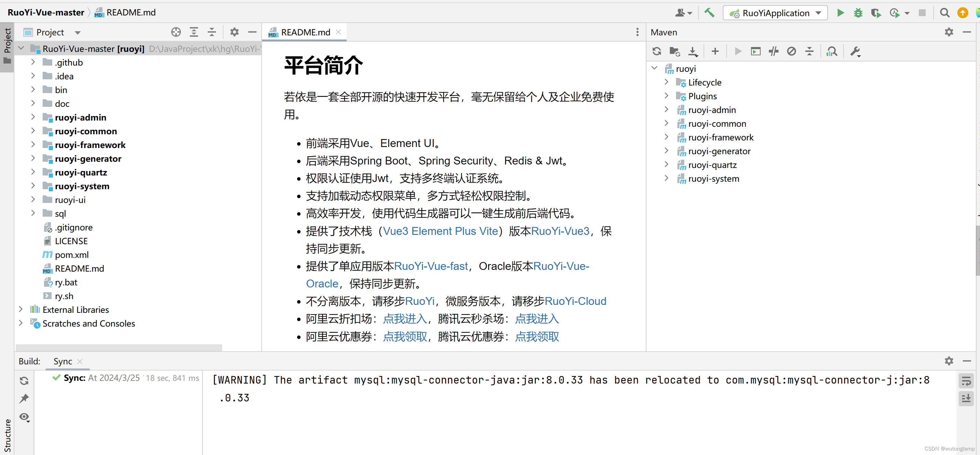Click Show Dependencies icon in Maven toolbar
Viewport: 980px width, 455px height.
pos(832,51)
